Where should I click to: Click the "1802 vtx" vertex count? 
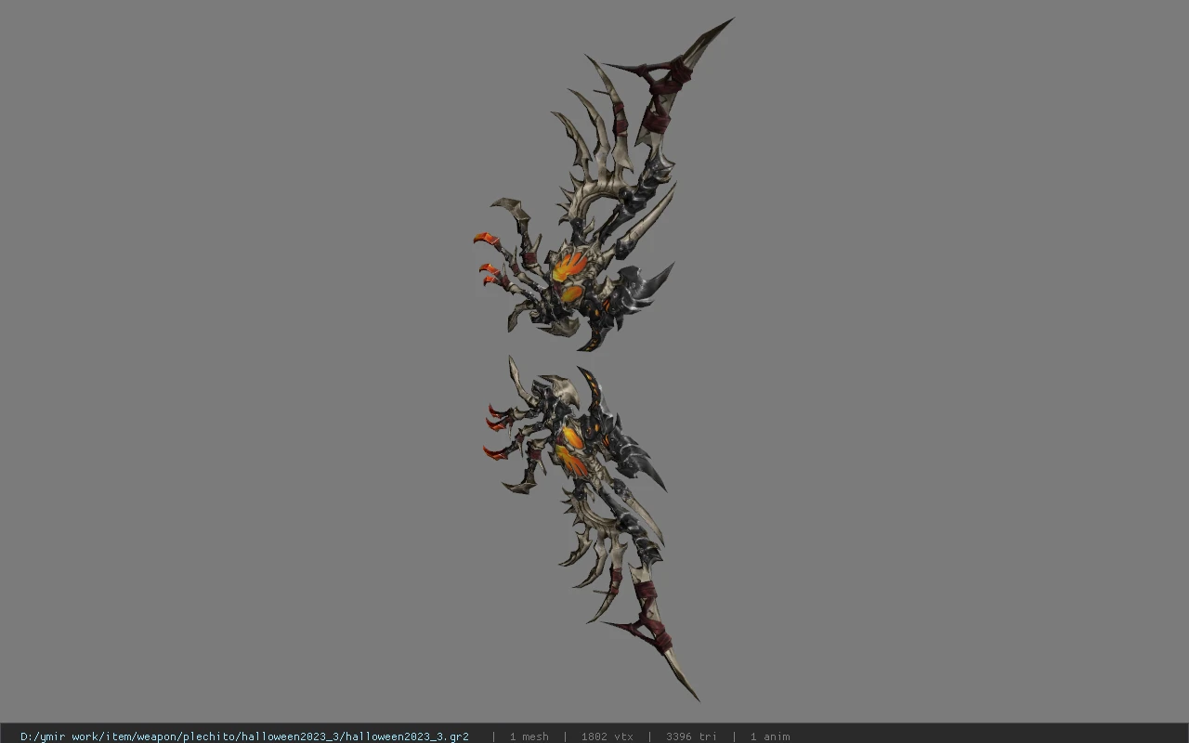(x=607, y=736)
